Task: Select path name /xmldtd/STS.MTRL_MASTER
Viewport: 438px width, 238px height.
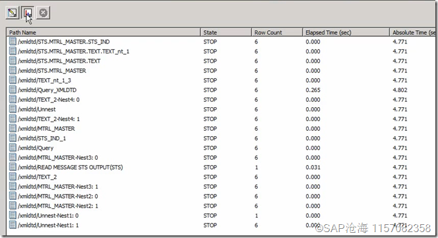Action: (x=52, y=71)
